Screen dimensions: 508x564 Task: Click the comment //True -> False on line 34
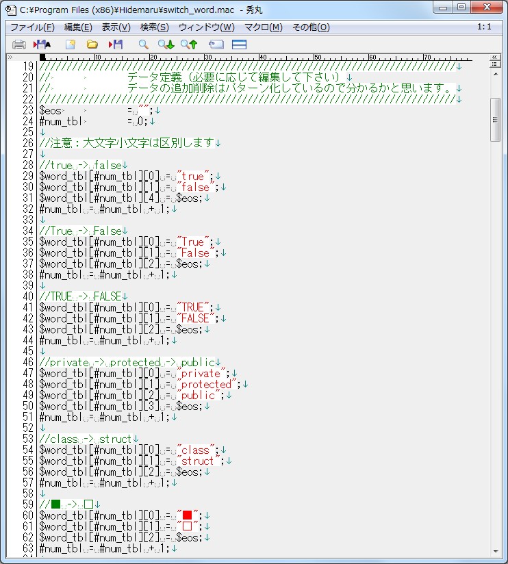pyautogui.click(x=81, y=231)
